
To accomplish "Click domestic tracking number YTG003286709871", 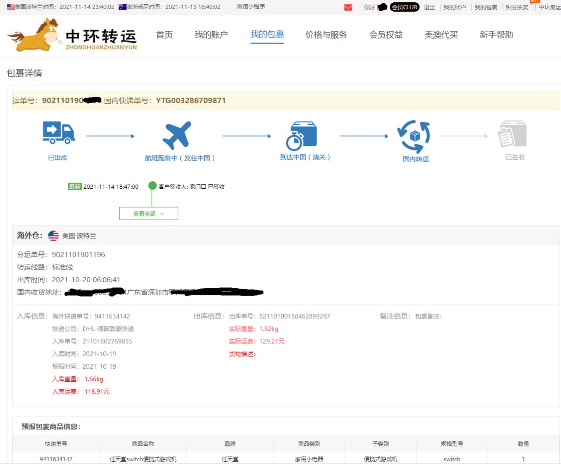I will click(191, 100).
